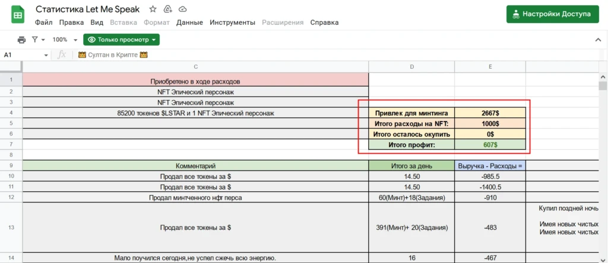Click the cell with value -1400.5
608x263 pixels.
490,187
